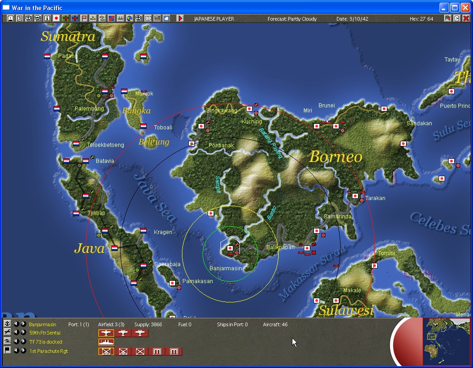Click the red play arrow to end turn
Viewport: 473px width, 368px height.
coord(180,18)
